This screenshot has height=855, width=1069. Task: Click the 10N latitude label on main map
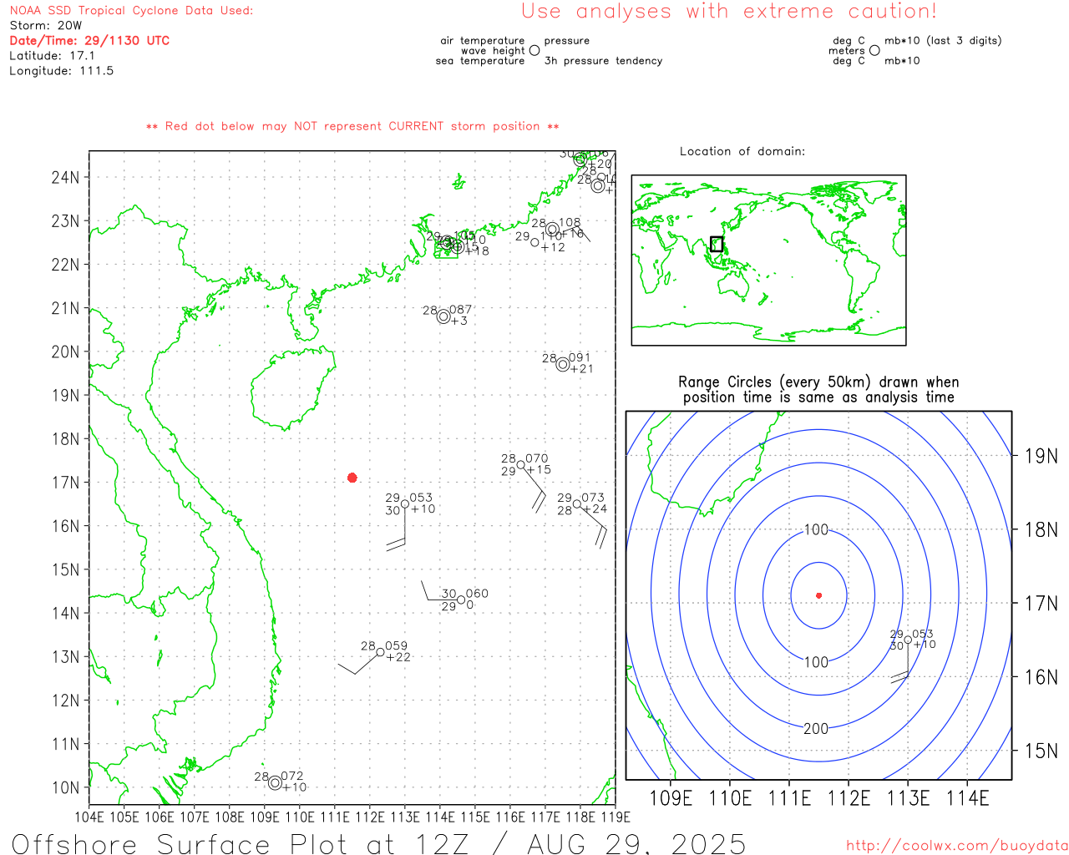65,787
